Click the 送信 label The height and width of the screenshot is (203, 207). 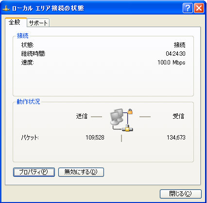(82, 116)
